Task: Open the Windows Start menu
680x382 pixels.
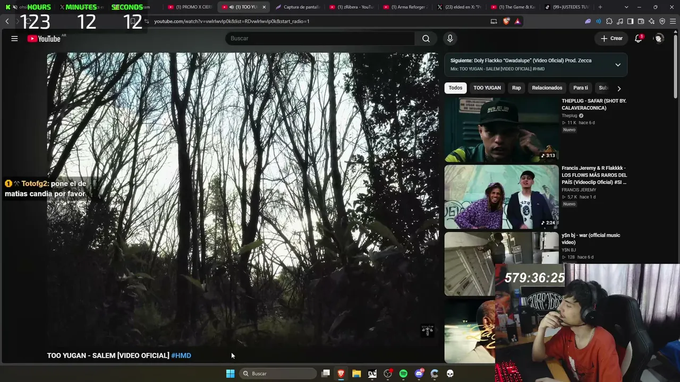Action: click(x=230, y=374)
